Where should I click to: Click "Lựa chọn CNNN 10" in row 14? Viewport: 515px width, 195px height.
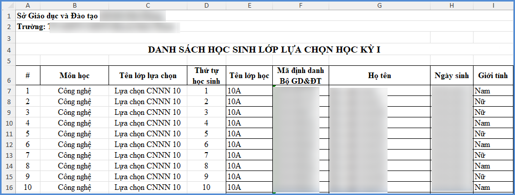tap(148, 166)
